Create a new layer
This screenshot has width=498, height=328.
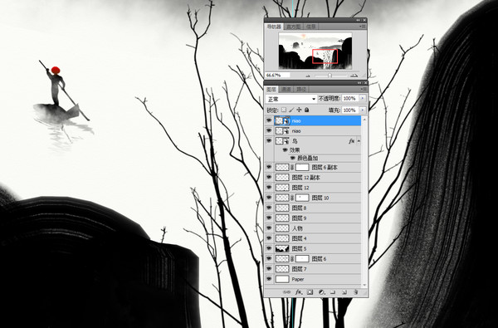point(344,291)
